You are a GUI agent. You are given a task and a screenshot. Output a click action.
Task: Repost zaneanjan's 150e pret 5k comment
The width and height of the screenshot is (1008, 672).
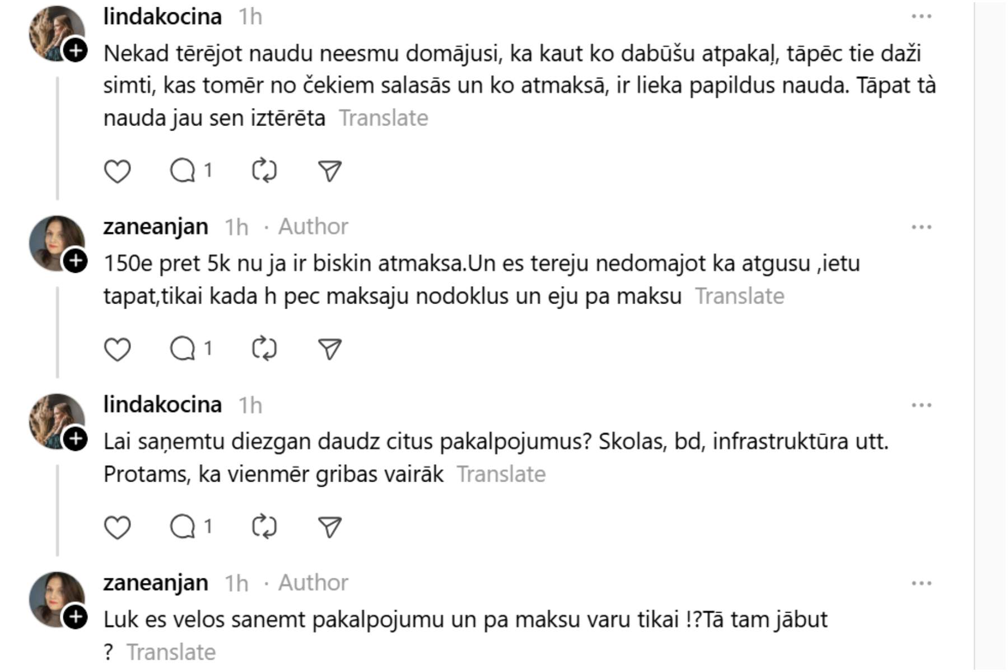pyautogui.click(x=264, y=349)
